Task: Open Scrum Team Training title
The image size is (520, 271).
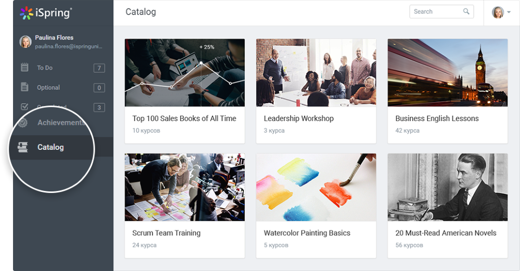Action: point(166,233)
